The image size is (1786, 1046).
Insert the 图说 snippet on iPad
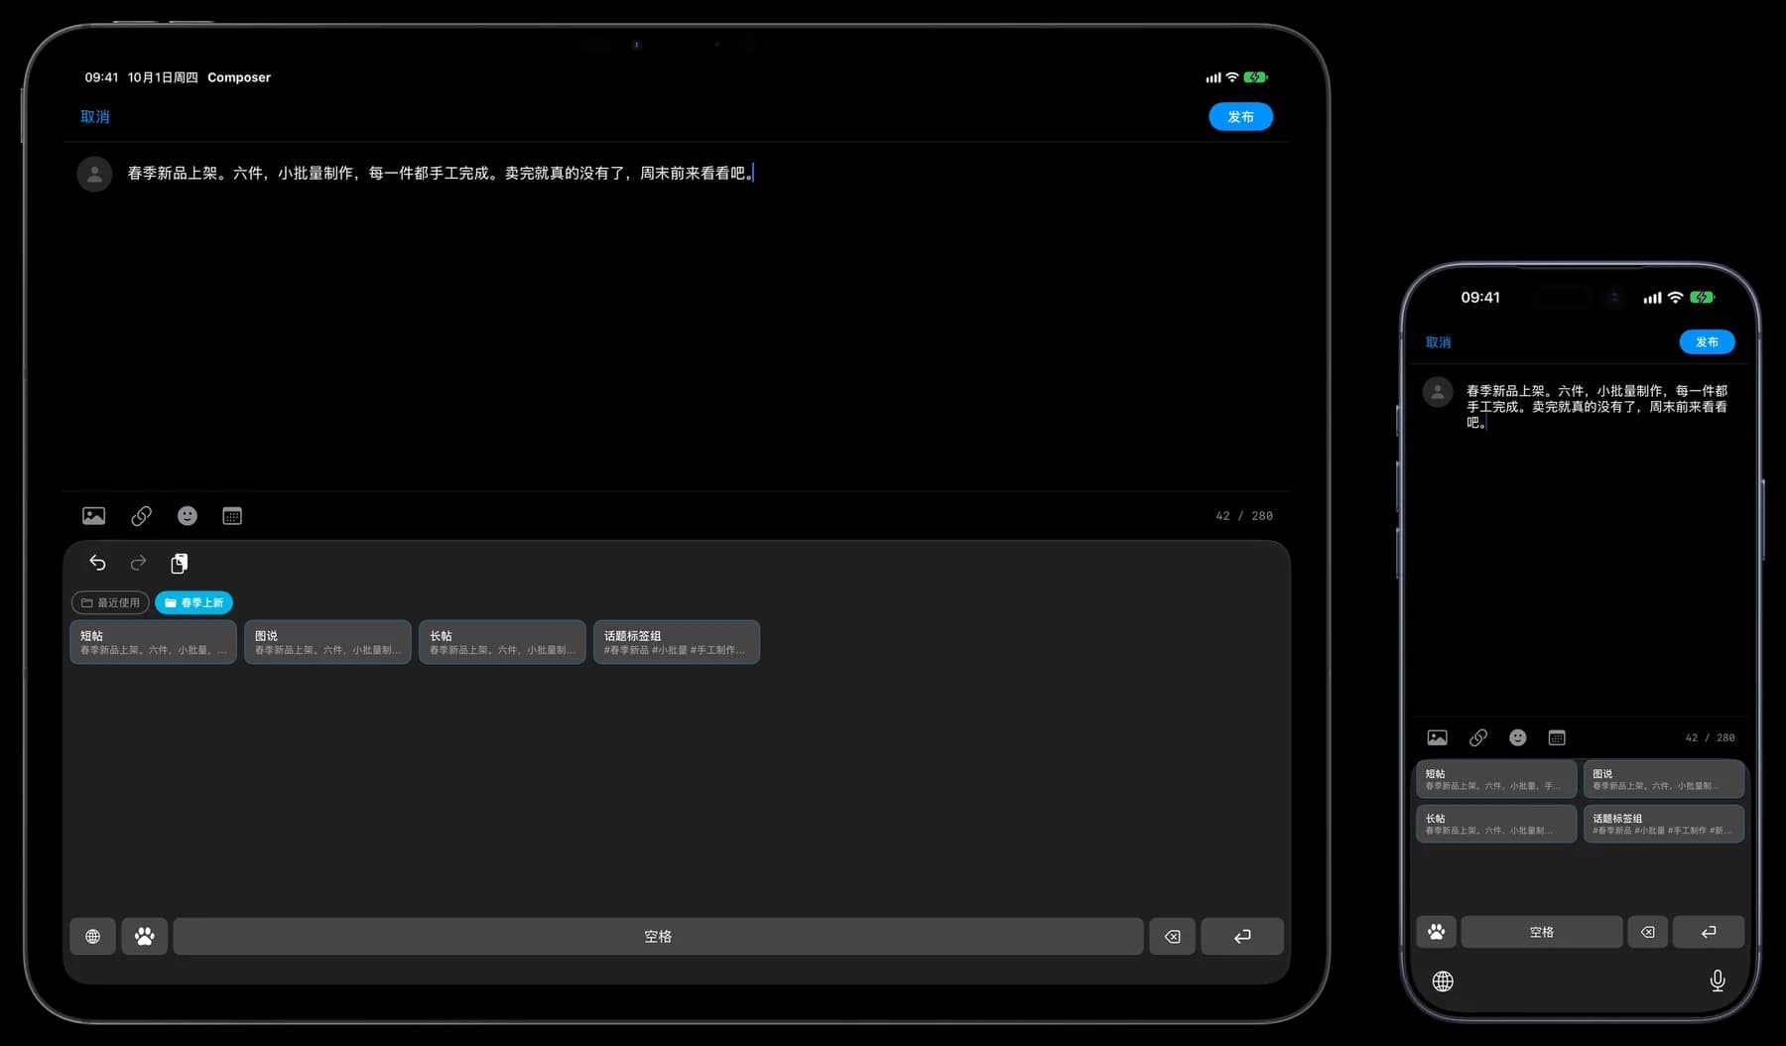327,642
